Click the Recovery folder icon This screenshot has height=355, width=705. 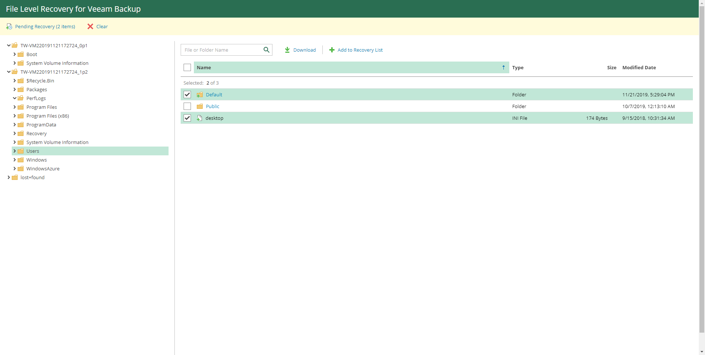[x=21, y=133]
